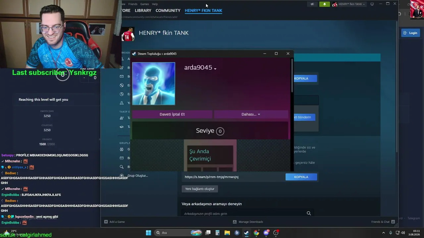Screen dimensions: 424x238
Task: Click the Seviye 0 level badge
Action: click(x=220, y=131)
